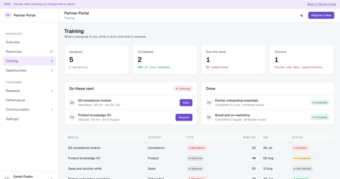This screenshot has width=340, height=179.
Task: Resume Product knowledge 101
Action: [x=184, y=117]
